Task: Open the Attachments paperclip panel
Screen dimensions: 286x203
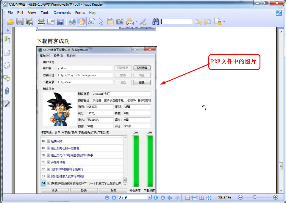Action: pyautogui.click(x=7, y=91)
